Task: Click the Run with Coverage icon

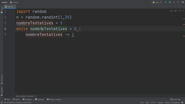Action: [174, 2]
